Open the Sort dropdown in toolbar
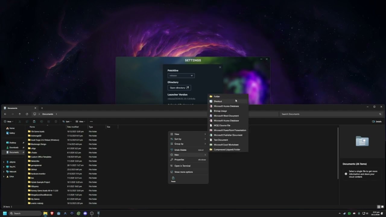Screen dimensions: 386x217 pyautogui.click(x=67, y=121)
